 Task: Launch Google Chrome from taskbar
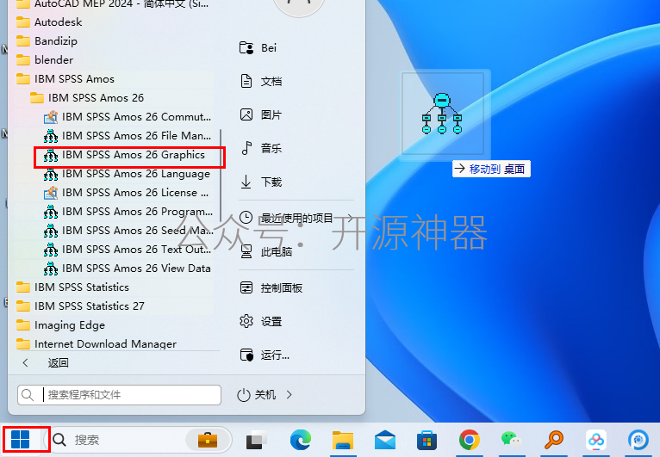pyautogui.click(x=470, y=440)
